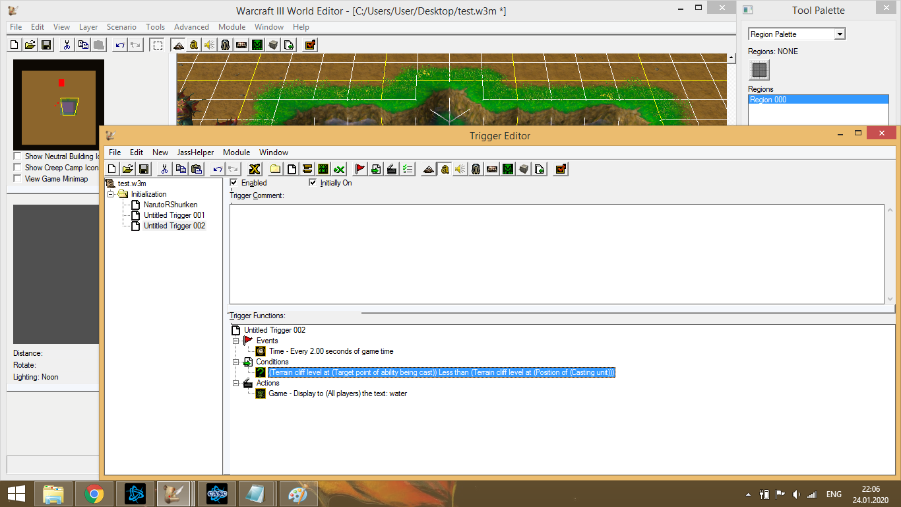Click the volume icon in the system tray
The image size is (901, 507).
tap(796, 494)
